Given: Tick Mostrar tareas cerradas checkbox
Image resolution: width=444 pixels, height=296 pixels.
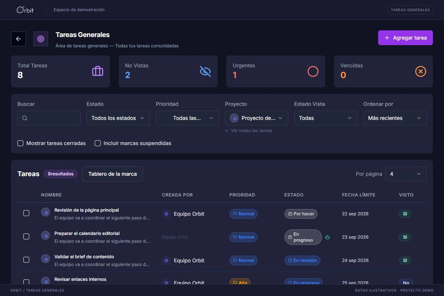Looking at the screenshot, I should (x=20, y=143).
